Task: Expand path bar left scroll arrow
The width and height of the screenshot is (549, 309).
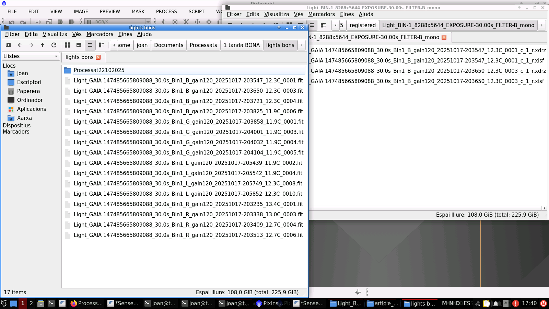Action: coord(114,45)
